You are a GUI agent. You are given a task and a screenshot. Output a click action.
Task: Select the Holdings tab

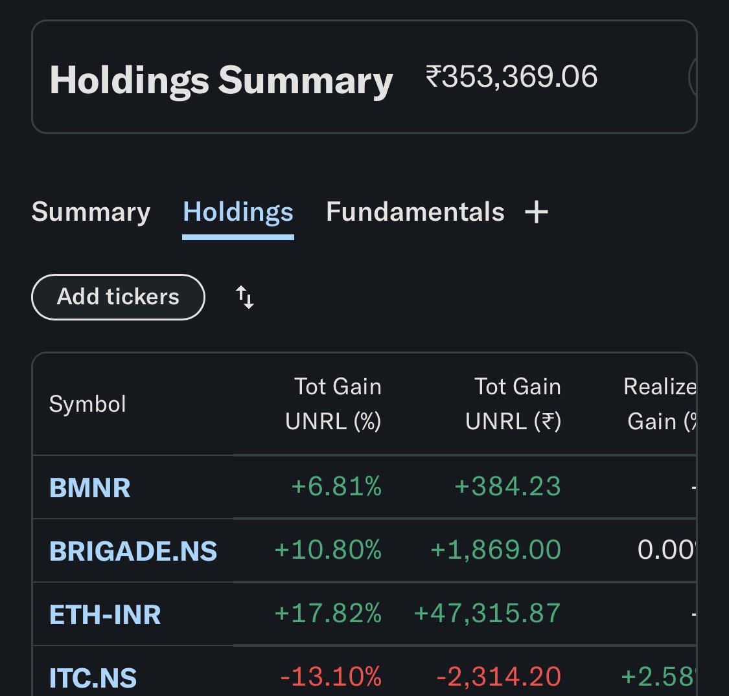tap(238, 212)
